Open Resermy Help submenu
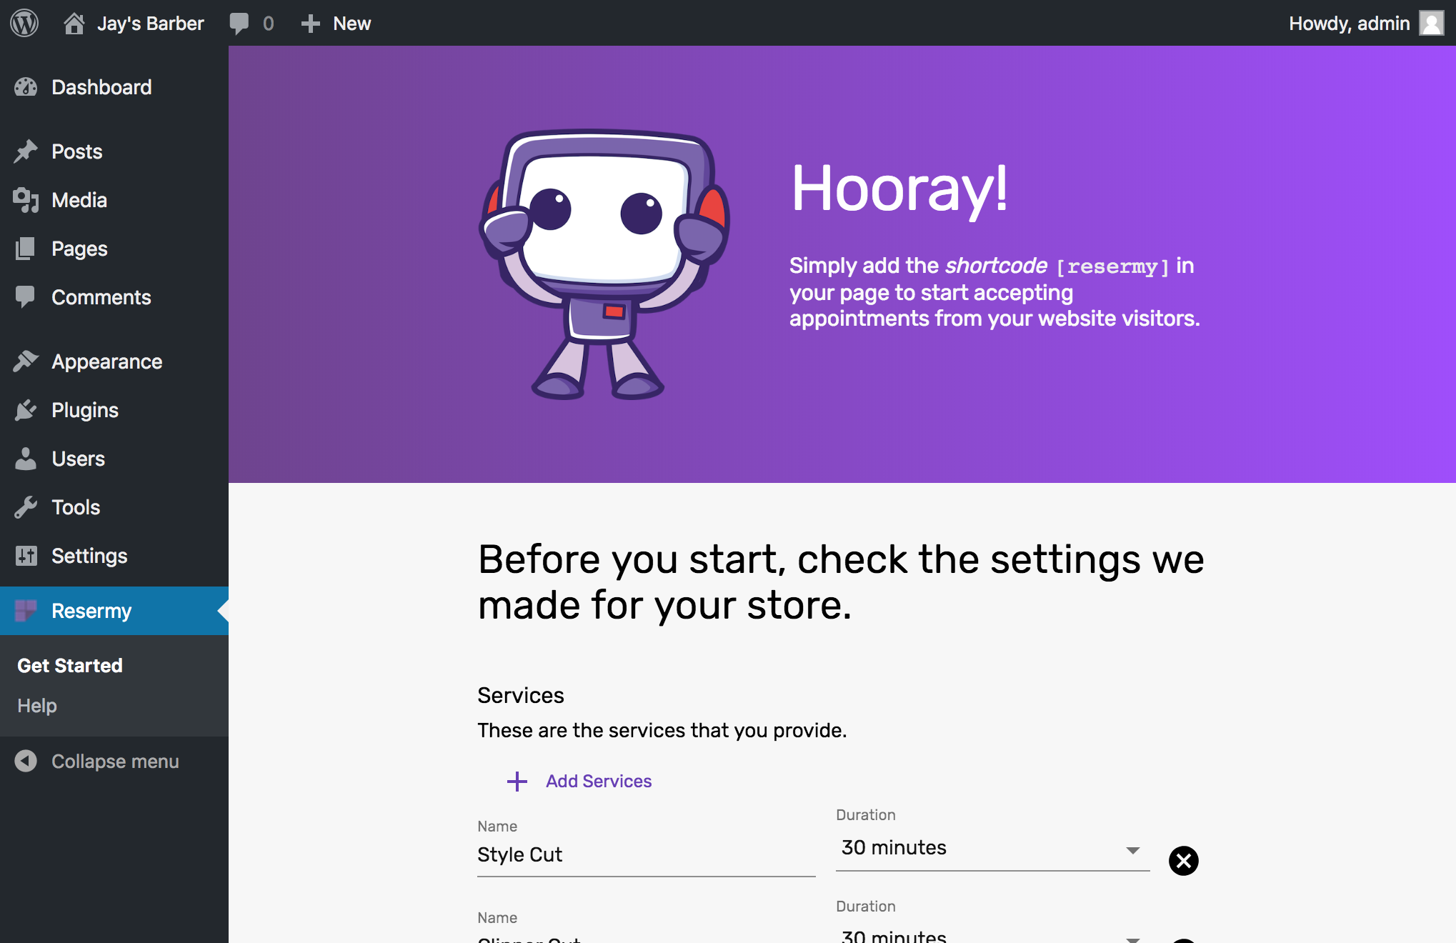Viewport: 1456px width, 943px height. point(37,706)
